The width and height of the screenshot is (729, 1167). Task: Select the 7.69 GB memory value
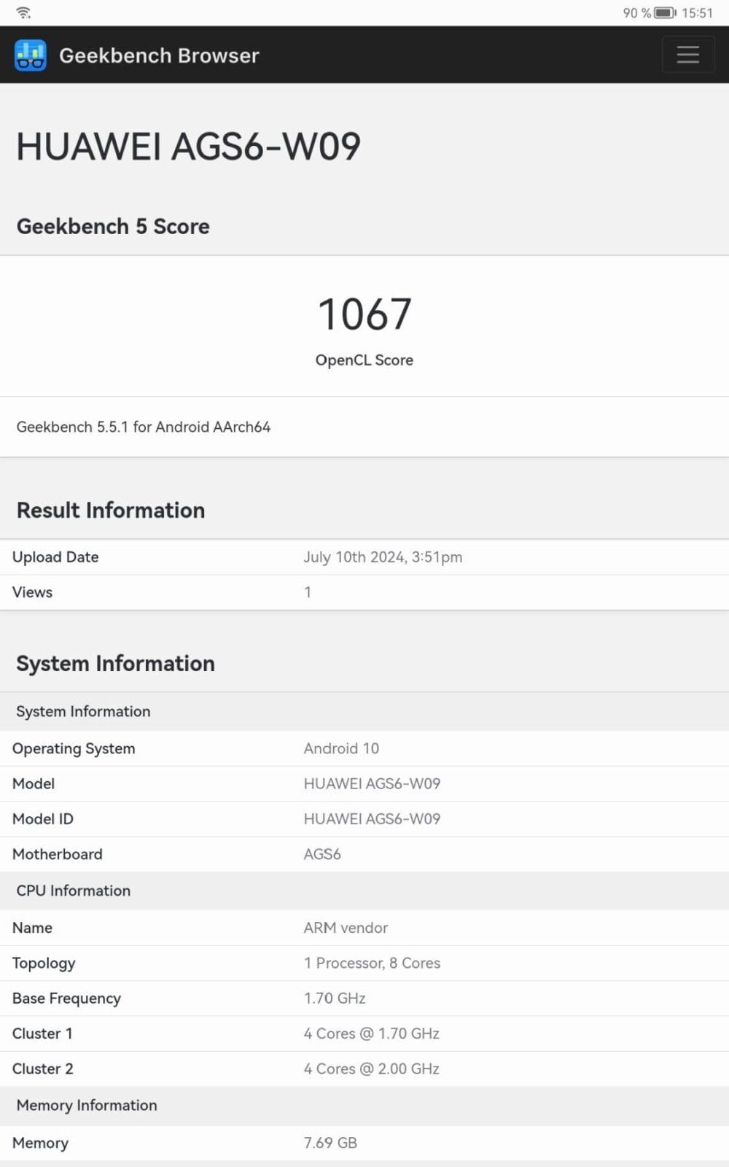[x=330, y=1143]
